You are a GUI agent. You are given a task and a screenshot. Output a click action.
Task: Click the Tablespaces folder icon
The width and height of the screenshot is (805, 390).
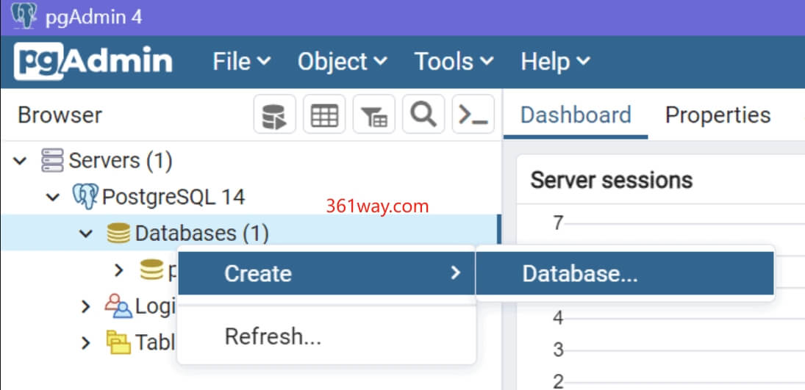coord(118,342)
